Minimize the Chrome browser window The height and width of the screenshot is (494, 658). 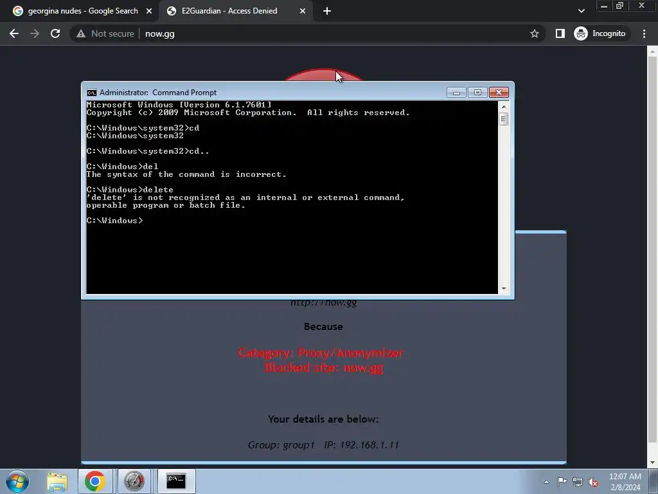(x=604, y=6)
